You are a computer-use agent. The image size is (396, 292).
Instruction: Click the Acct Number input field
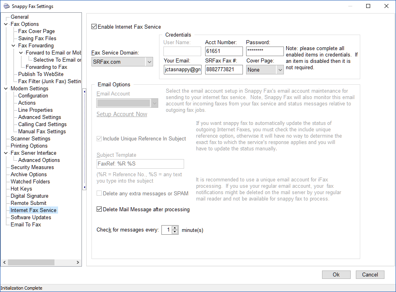coord(223,51)
